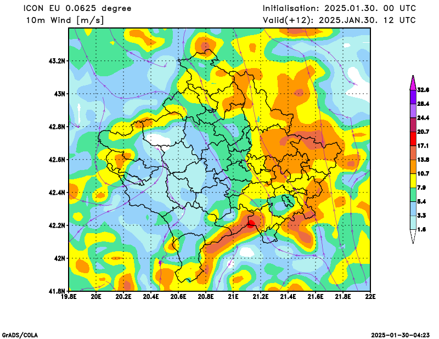Pick the light violet legend band below 28.4
Screen dimensions: 439x339
413,111
